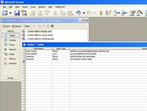Viewport: 147px width, 111px height.
Task: Select Modules in the Objects bar
Action: [11, 63]
